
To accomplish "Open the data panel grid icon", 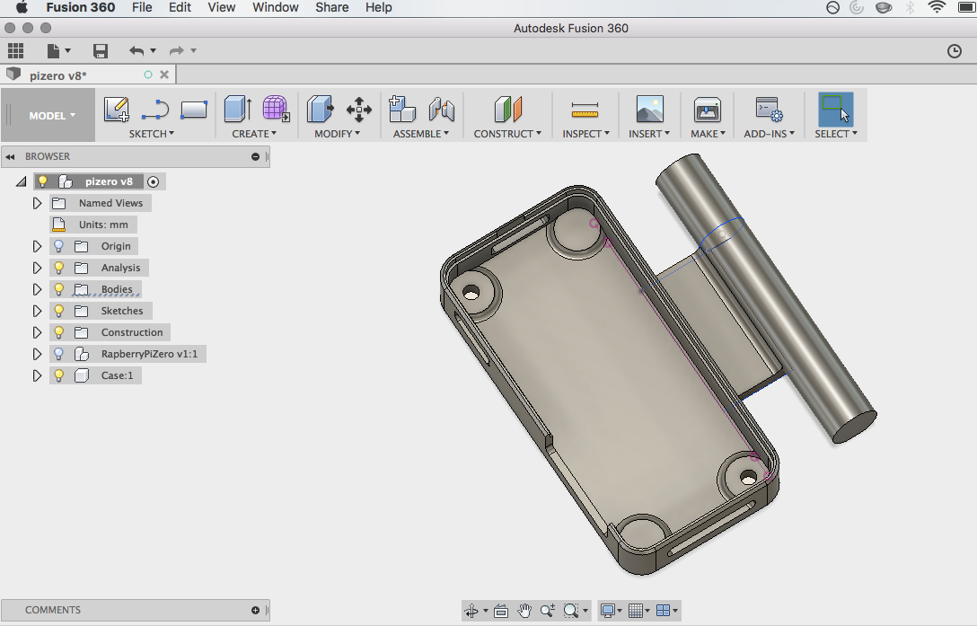I will pos(15,50).
